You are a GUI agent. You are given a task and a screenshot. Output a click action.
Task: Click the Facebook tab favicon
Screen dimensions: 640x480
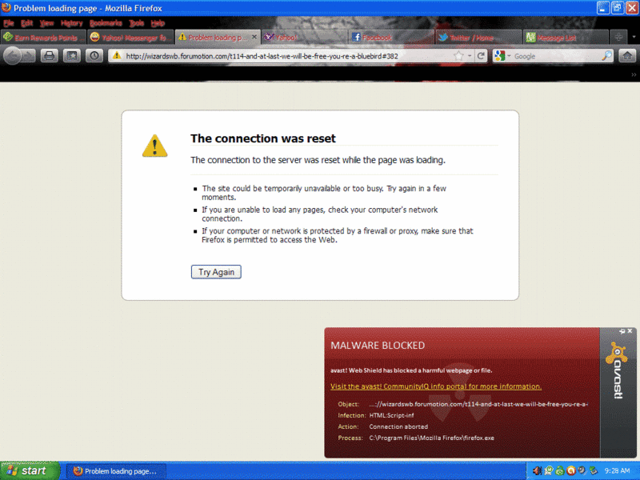click(356, 37)
